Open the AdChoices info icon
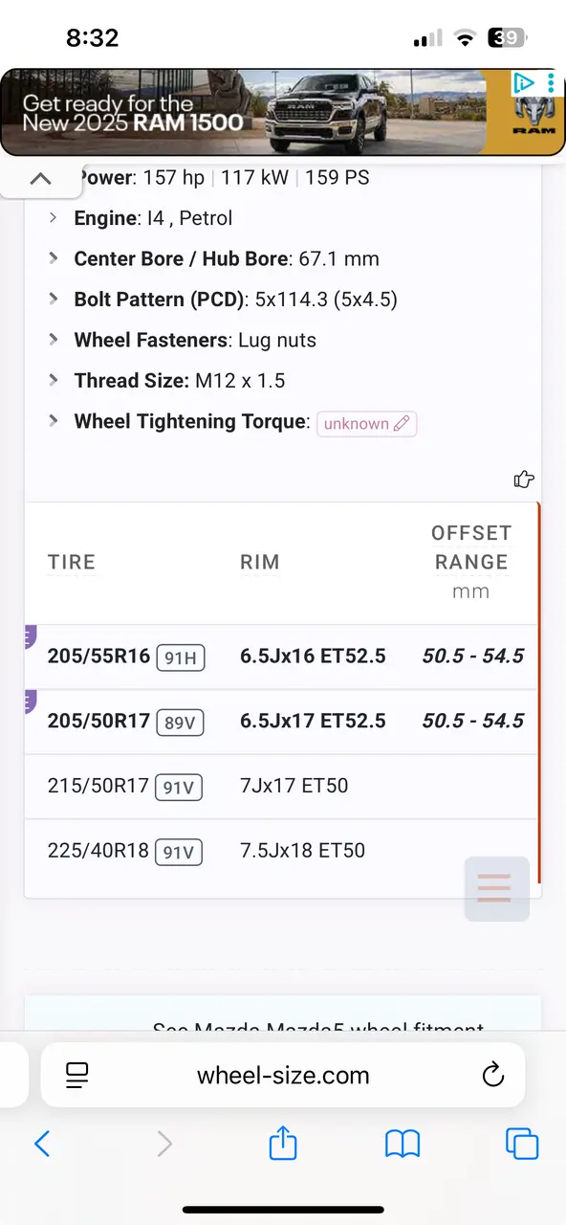This screenshot has width=566, height=1225. [523, 83]
